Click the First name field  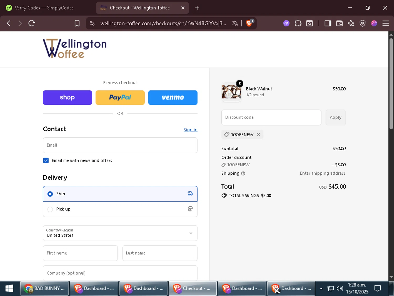80,253
